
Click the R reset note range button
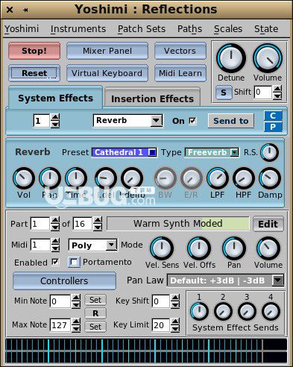(95, 313)
